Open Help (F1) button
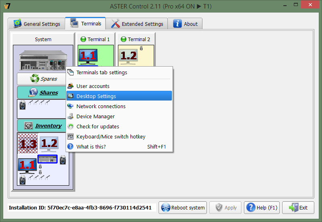The image size is (322, 222). pos(262,207)
